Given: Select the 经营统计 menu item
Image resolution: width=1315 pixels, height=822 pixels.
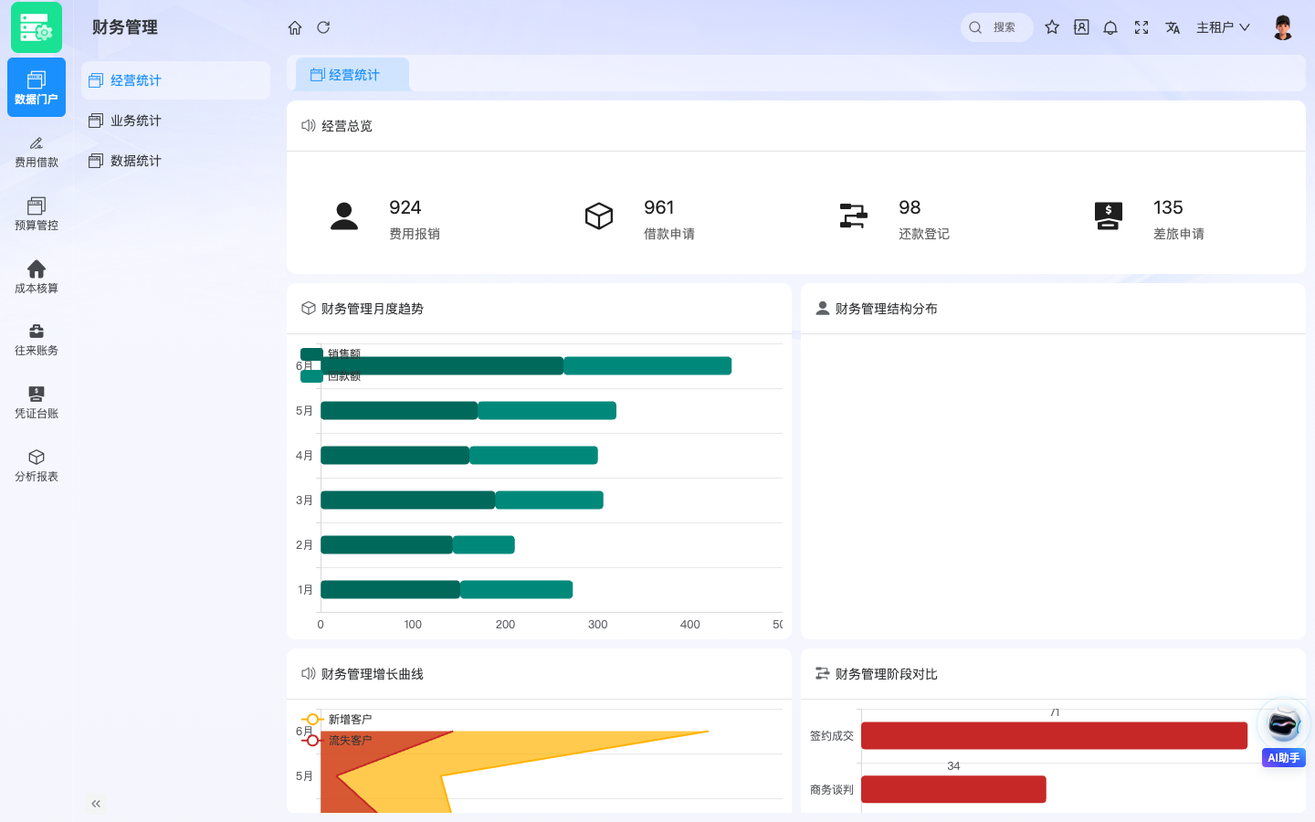Looking at the screenshot, I should tap(175, 80).
